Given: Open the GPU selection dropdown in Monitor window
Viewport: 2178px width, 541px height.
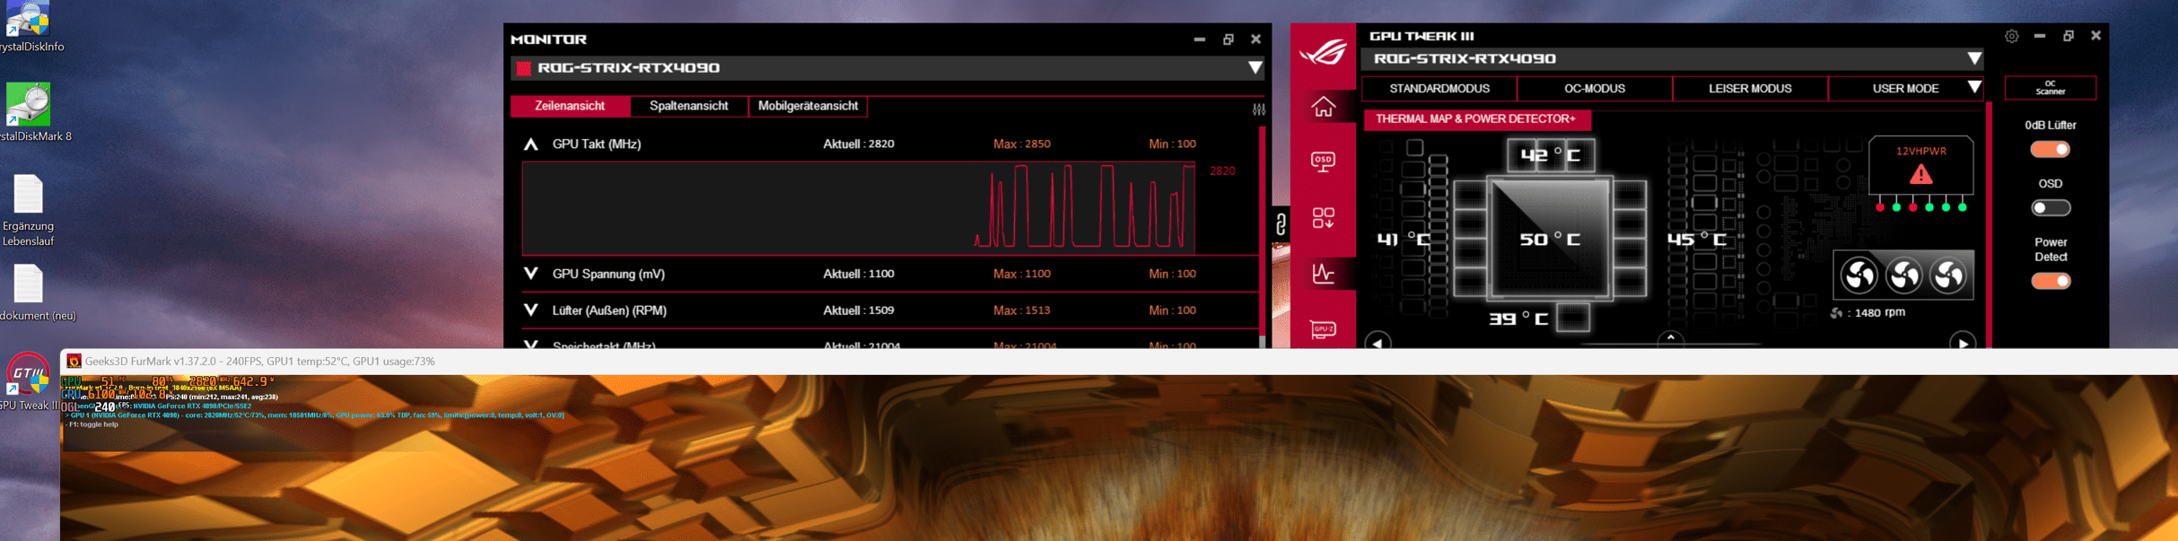Looking at the screenshot, I should [1255, 68].
